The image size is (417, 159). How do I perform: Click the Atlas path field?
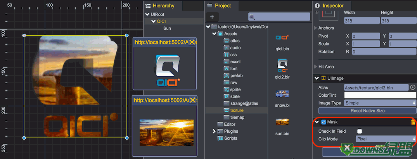pos(376,87)
